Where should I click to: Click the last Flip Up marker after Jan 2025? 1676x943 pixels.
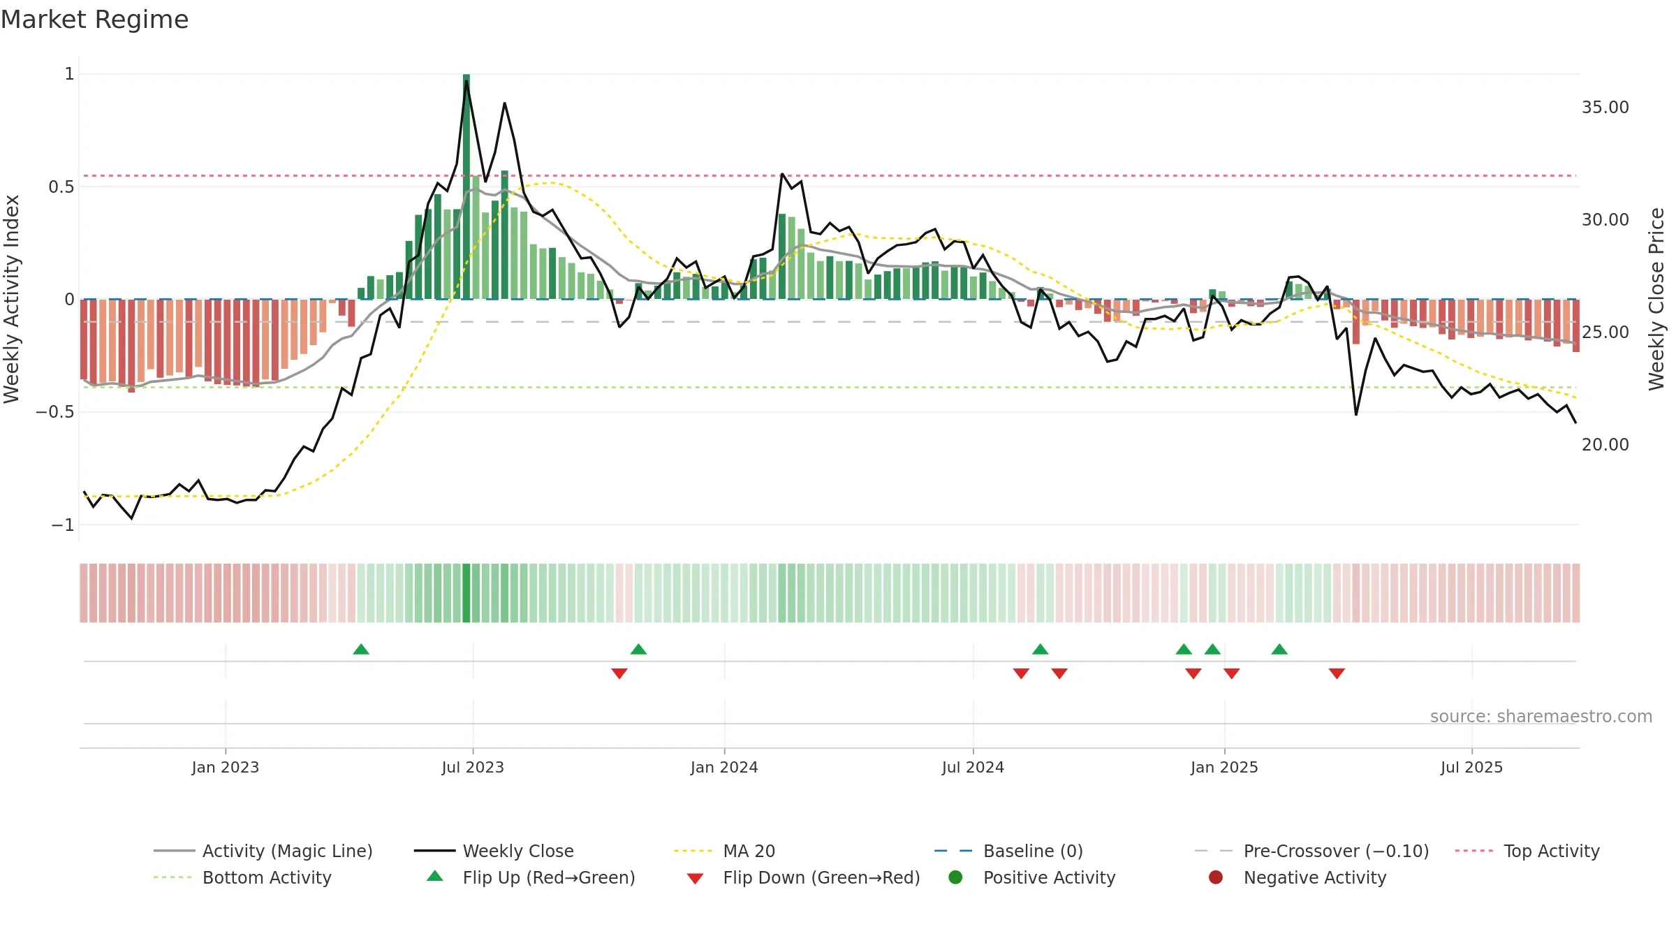pos(1279,649)
